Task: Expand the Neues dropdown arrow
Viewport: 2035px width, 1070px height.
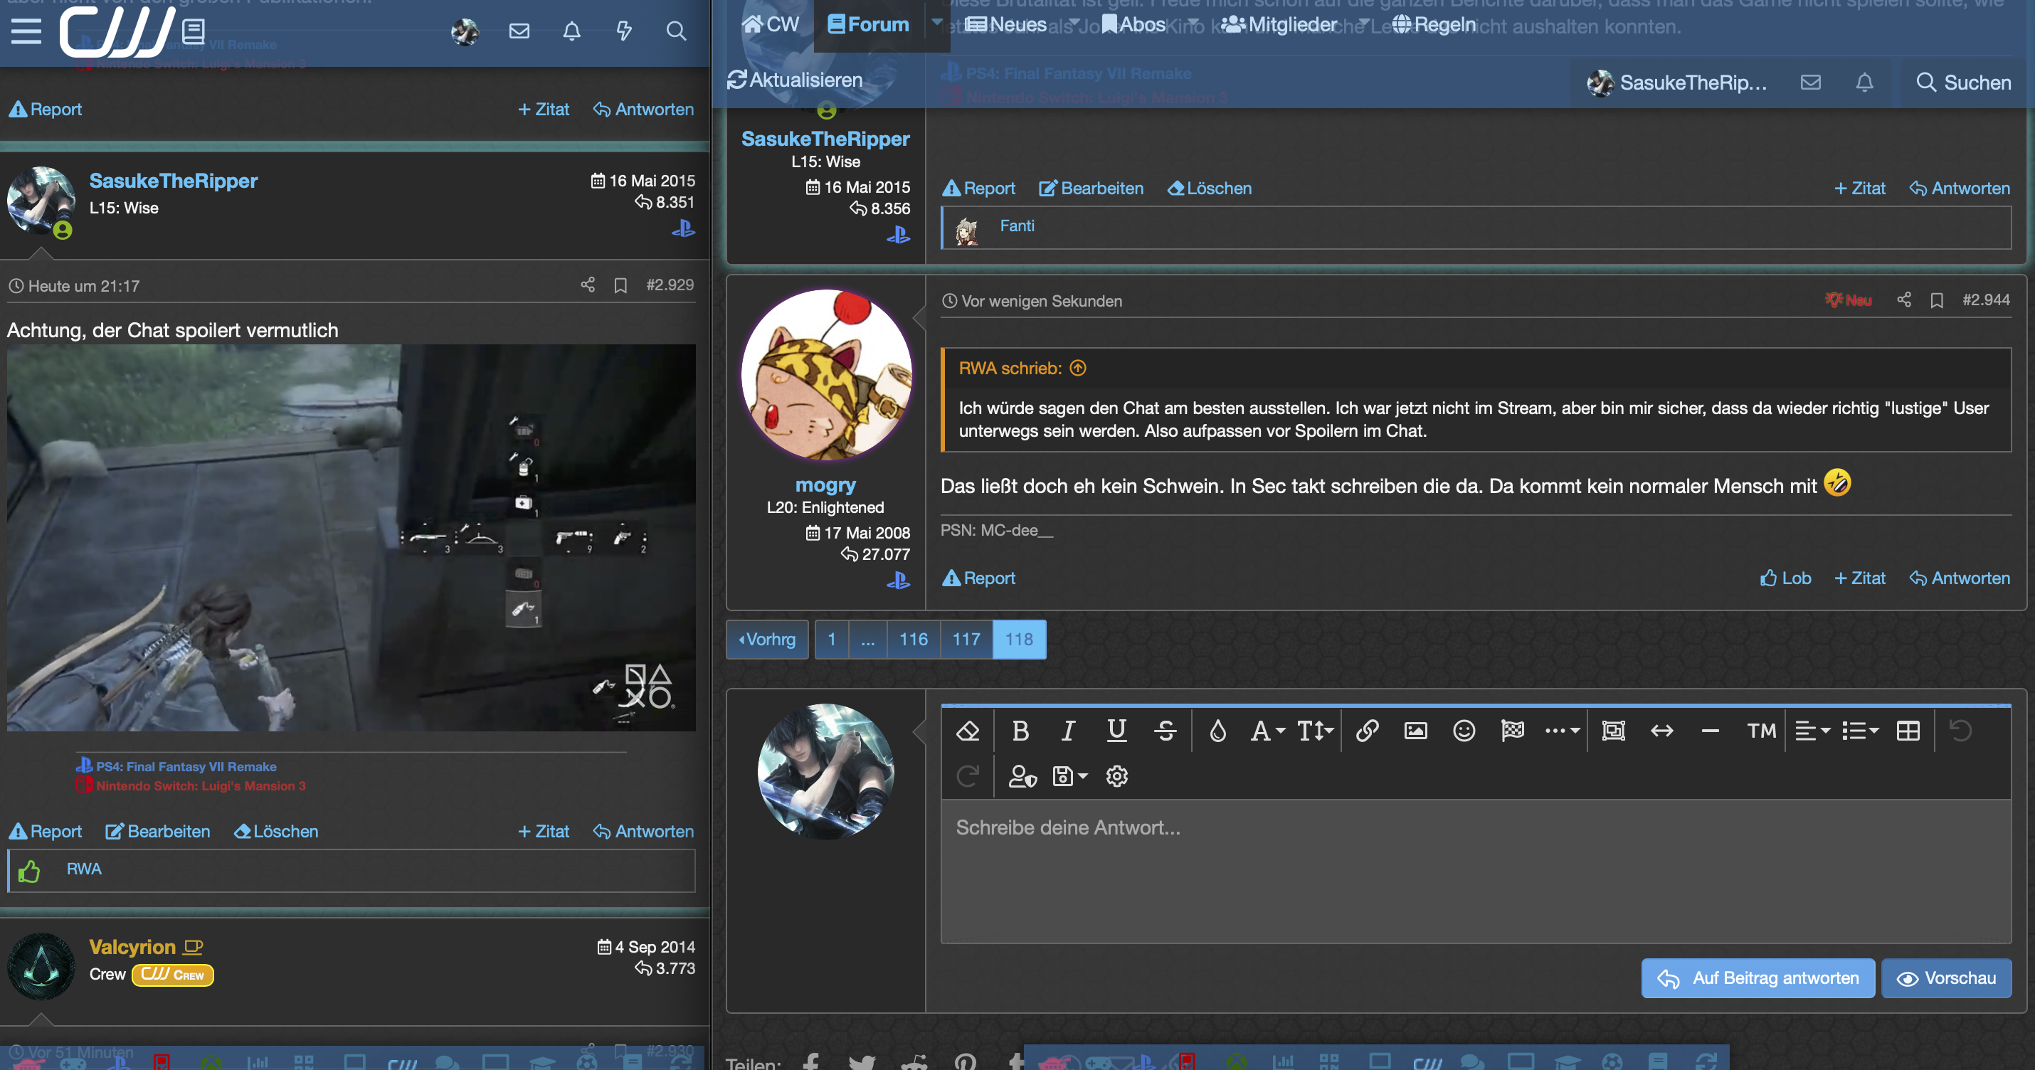Action: (1074, 22)
